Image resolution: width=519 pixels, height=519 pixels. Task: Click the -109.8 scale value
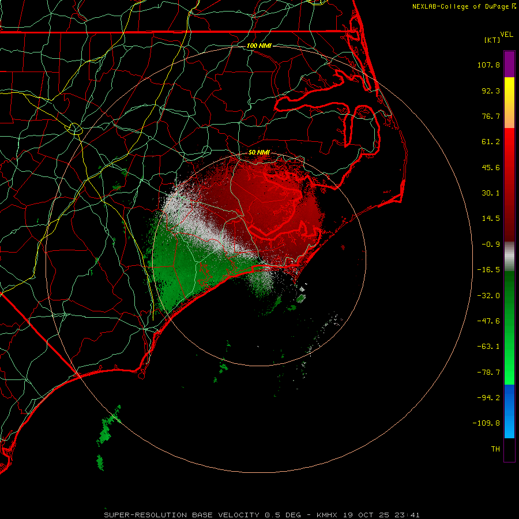pyautogui.click(x=487, y=423)
